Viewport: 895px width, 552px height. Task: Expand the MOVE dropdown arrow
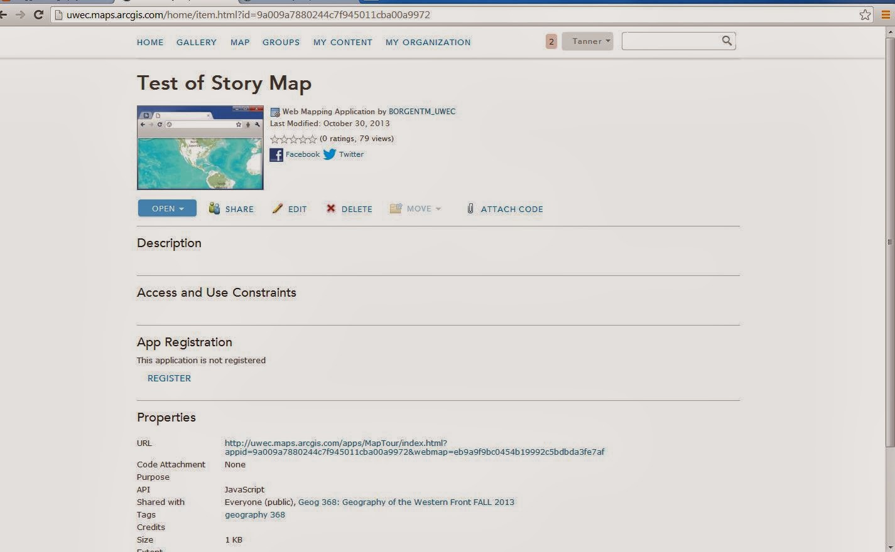438,209
